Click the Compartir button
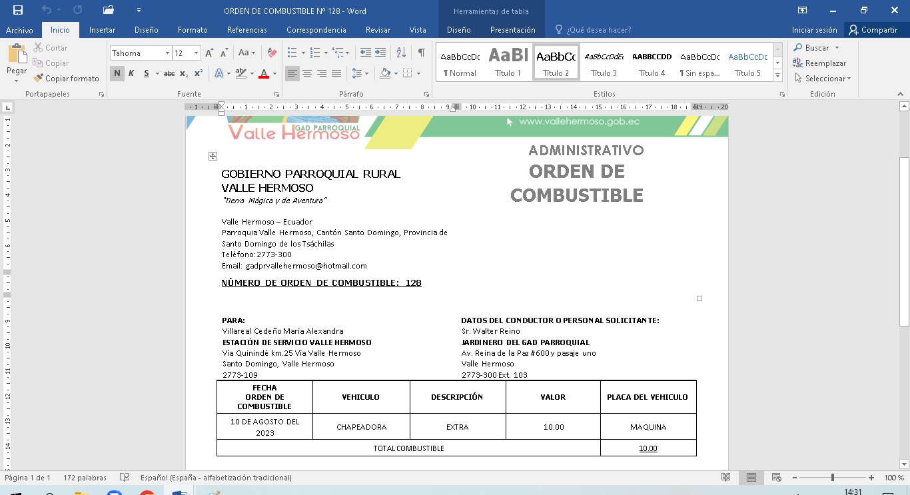This screenshot has height=495, width=910. (x=873, y=30)
